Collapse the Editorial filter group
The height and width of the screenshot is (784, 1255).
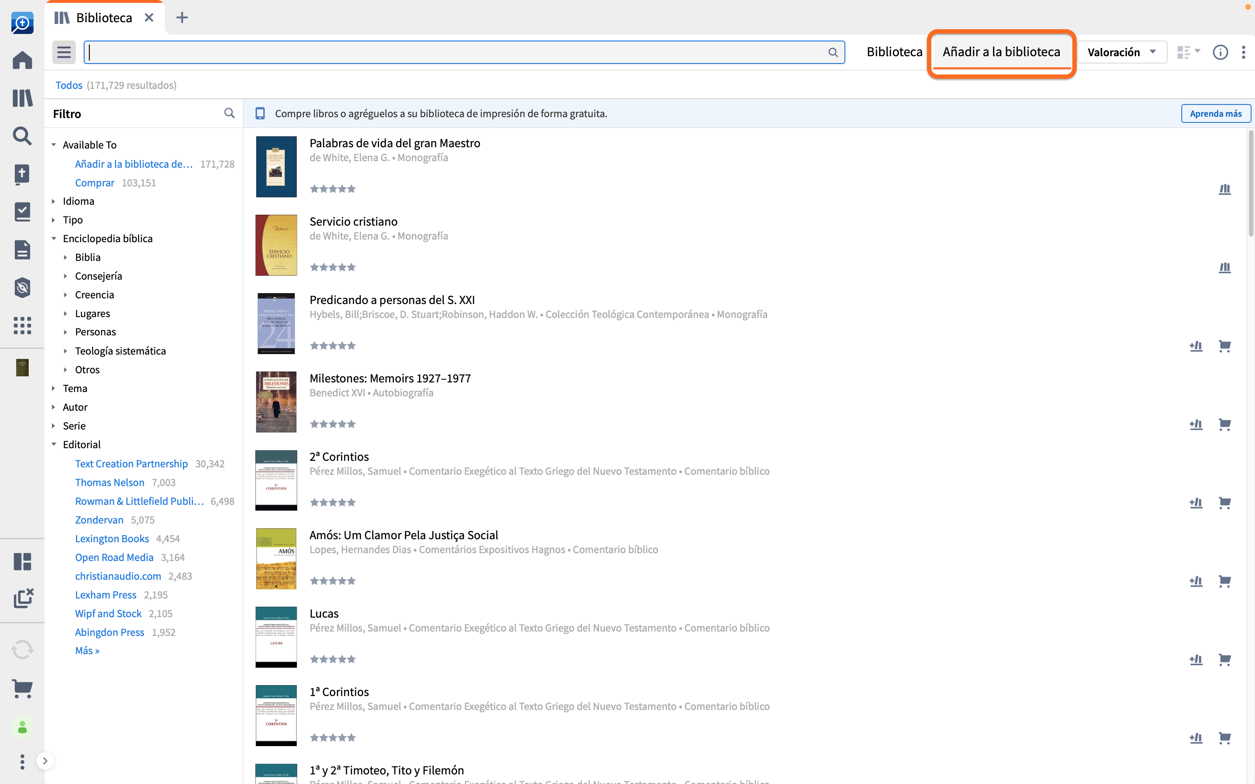[x=54, y=444]
